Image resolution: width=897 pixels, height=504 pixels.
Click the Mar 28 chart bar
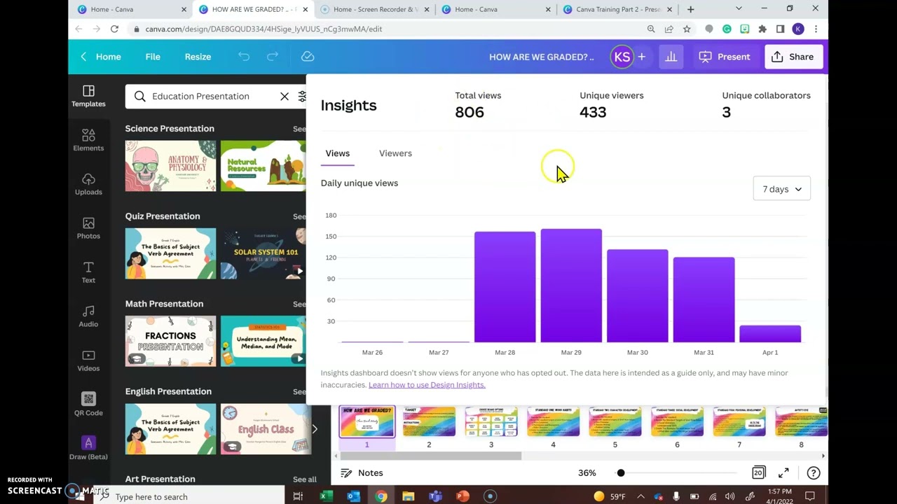pos(505,287)
